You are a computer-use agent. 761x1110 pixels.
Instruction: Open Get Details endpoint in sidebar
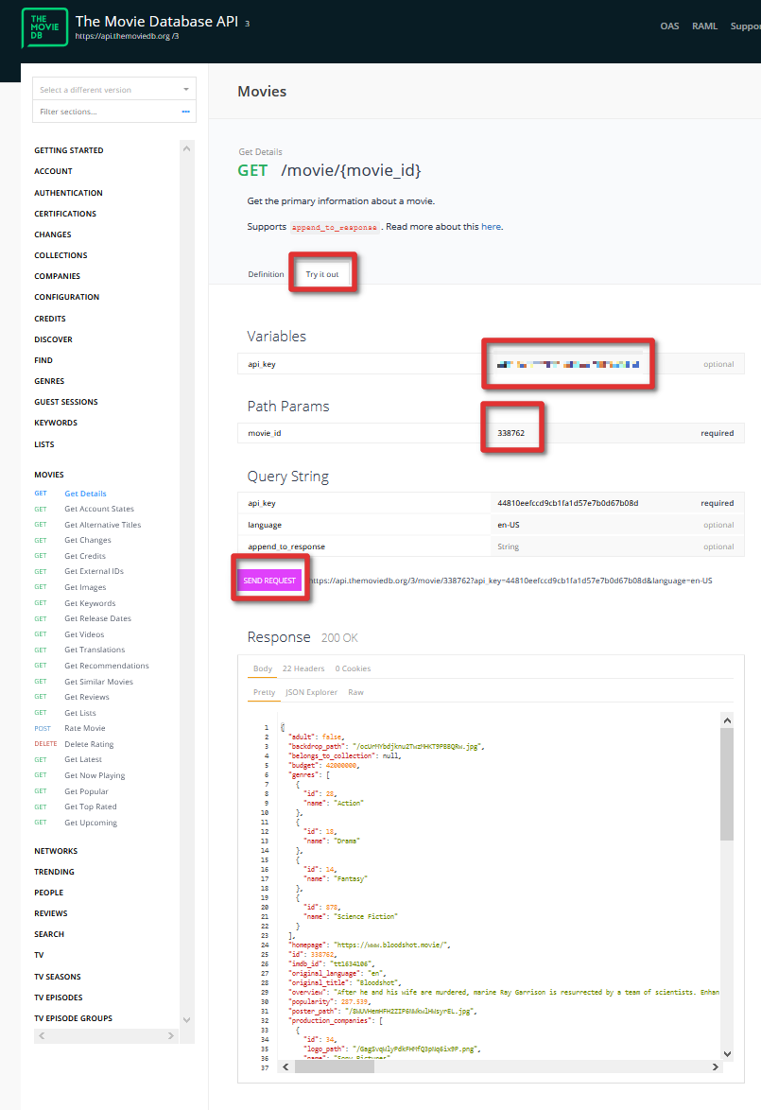[x=85, y=494]
